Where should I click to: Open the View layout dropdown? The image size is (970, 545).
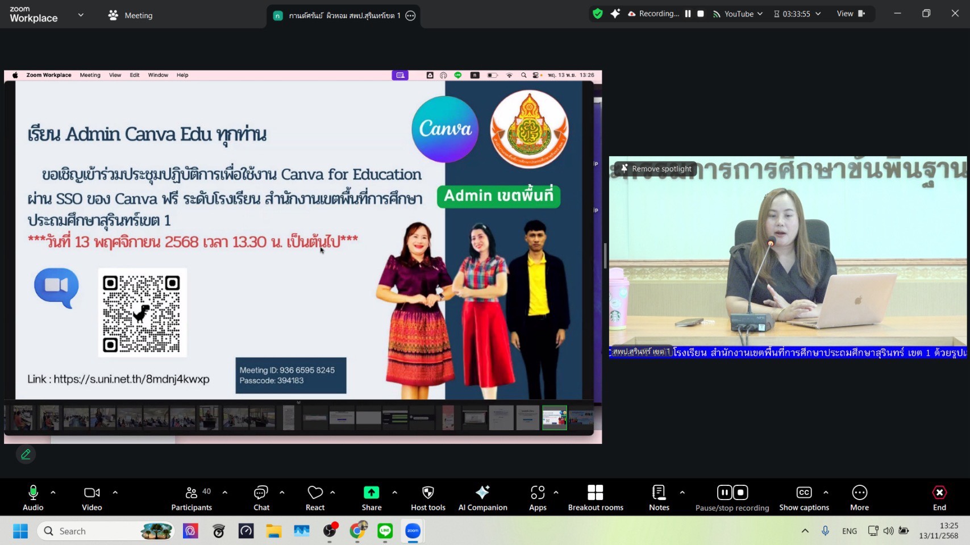[850, 14]
